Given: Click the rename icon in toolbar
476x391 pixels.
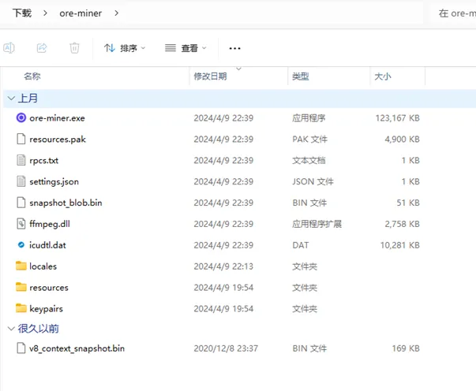Looking at the screenshot, I should (x=9, y=48).
